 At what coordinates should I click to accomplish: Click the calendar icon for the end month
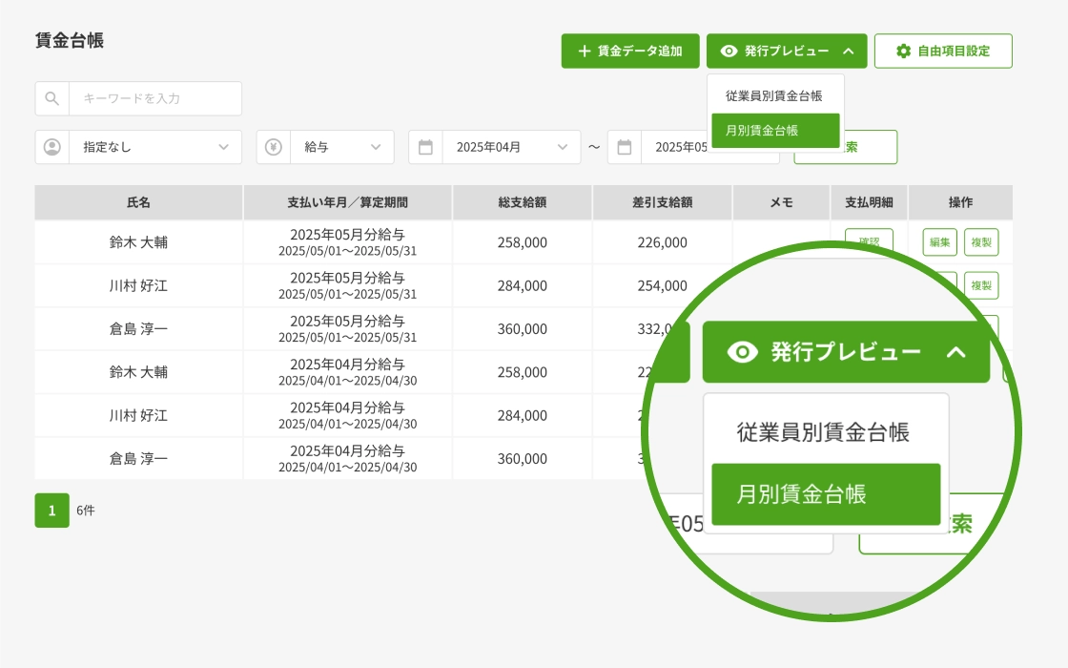625,147
